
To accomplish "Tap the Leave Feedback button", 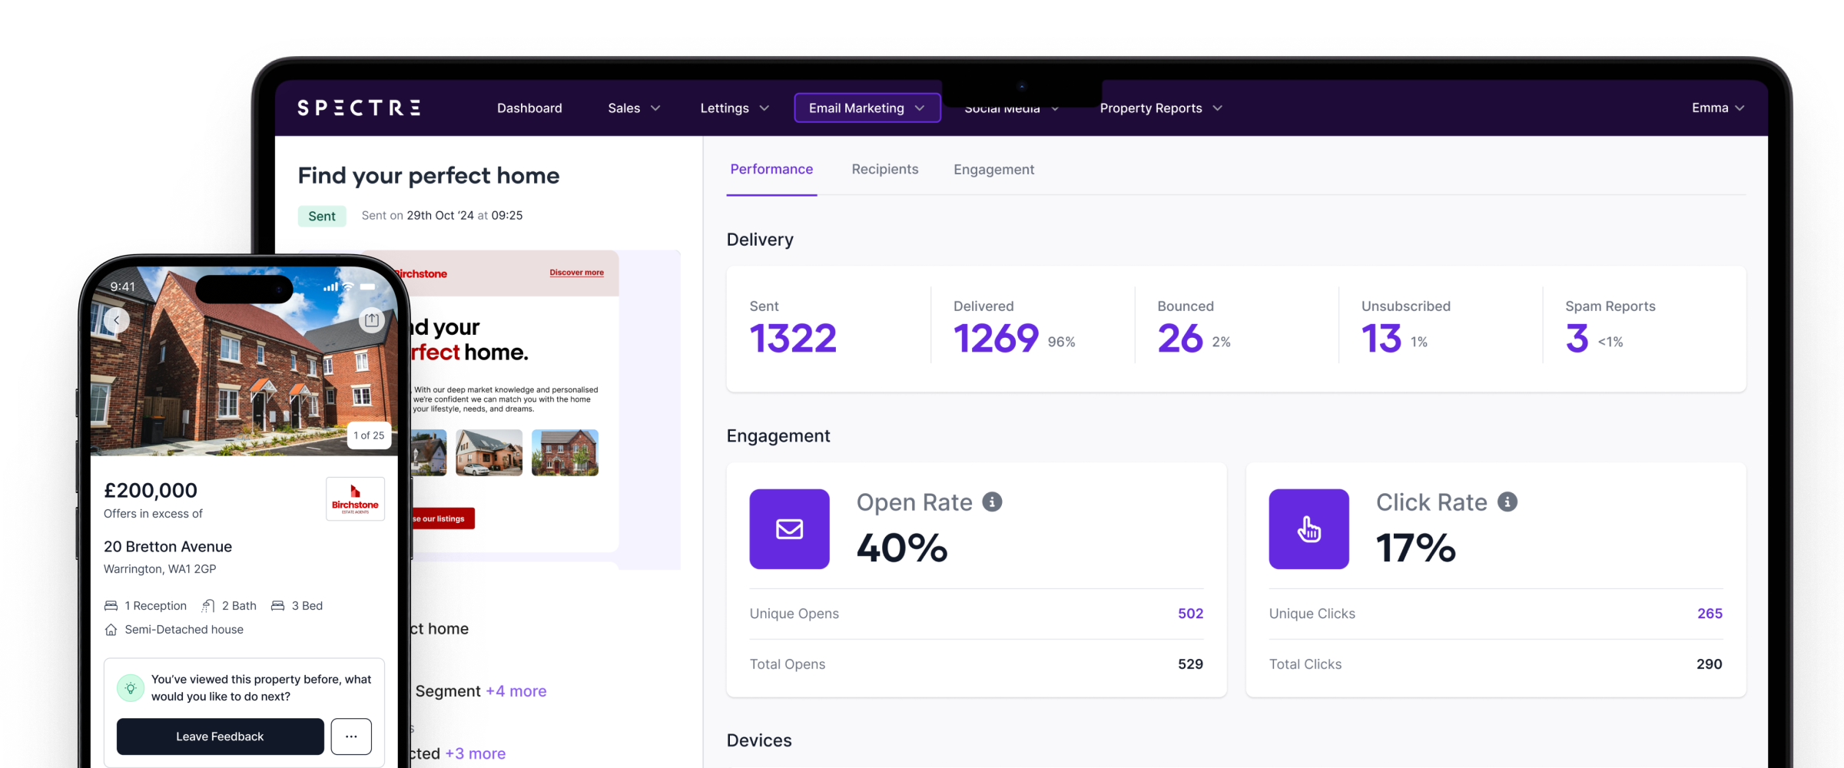I will 220,737.
